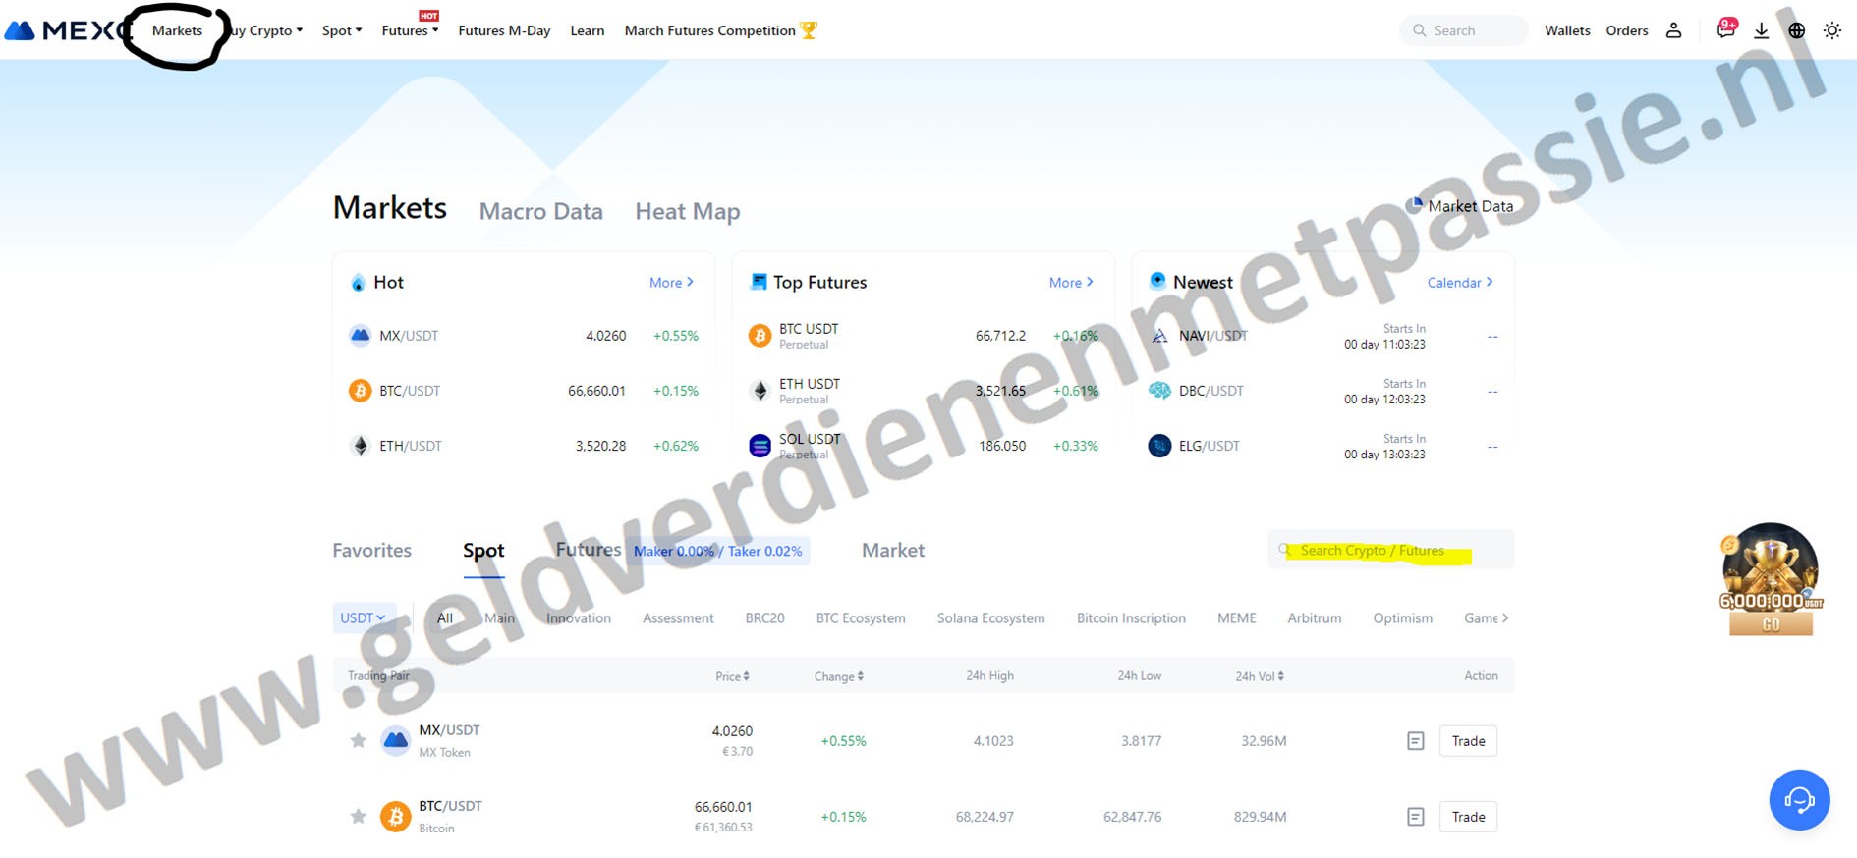Open the Spot dropdown in top navigation
Screen dimensions: 1857x858
342,30
